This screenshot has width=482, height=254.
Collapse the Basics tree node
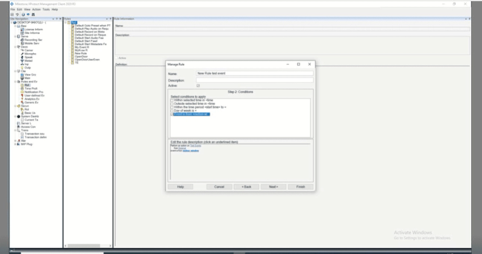15,26
